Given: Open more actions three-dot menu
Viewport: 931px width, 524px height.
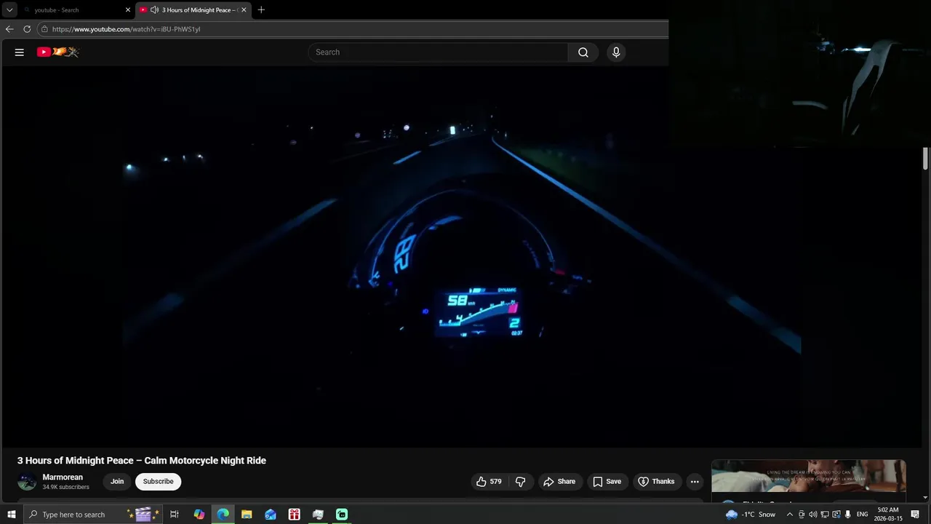Looking at the screenshot, I should [x=695, y=482].
